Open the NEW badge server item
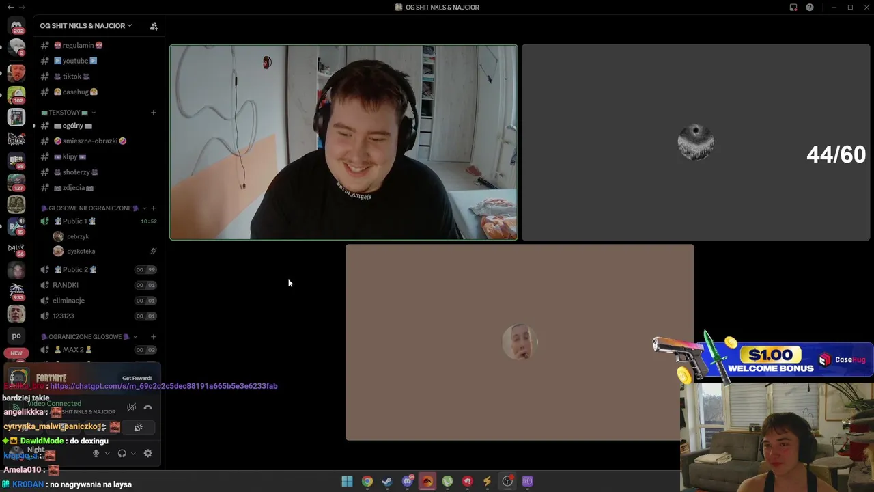Screen dimensions: 874x492 click(x=16, y=353)
